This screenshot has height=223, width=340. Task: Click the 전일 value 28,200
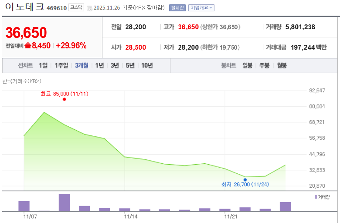pyautogui.click(x=136, y=27)
